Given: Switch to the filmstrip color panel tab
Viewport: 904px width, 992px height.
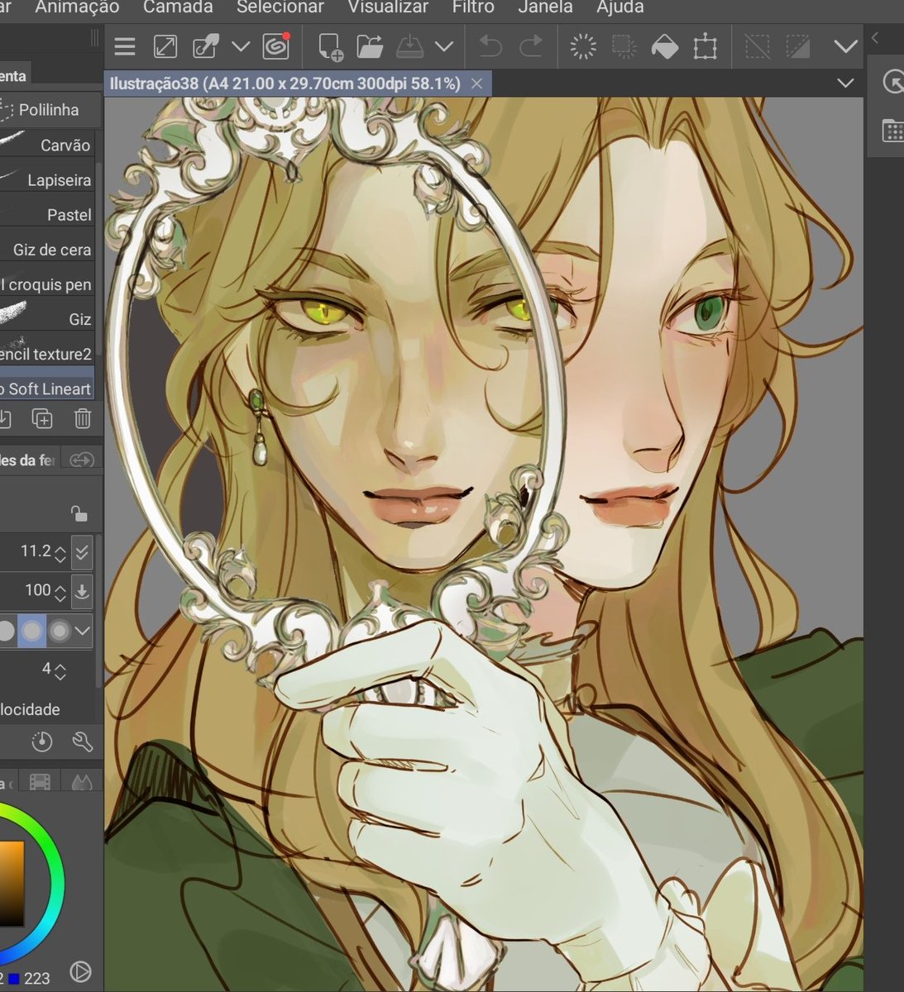Looking at the screenshot, I should [40, 781].
